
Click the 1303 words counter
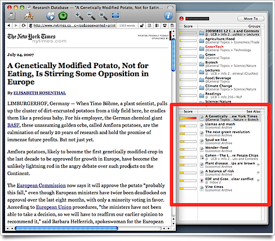click(x=127, y=25)
